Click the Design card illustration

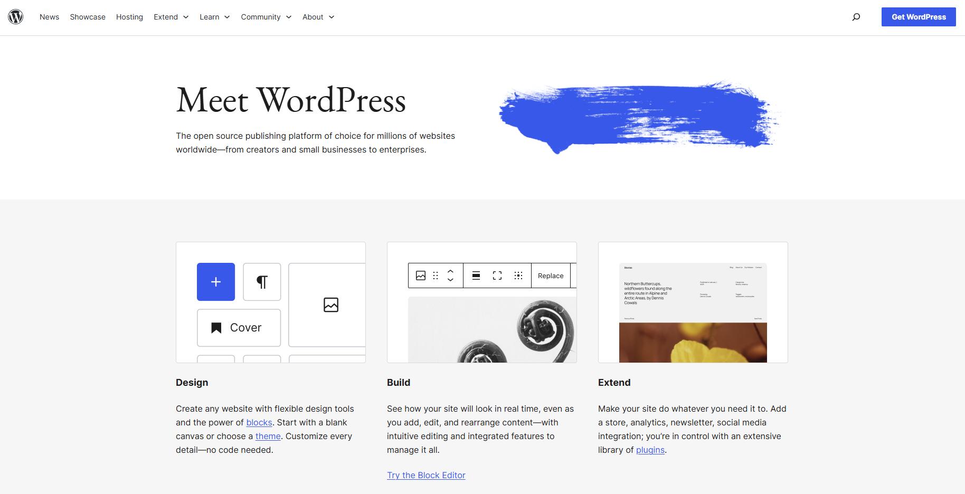tap(271, 302)
